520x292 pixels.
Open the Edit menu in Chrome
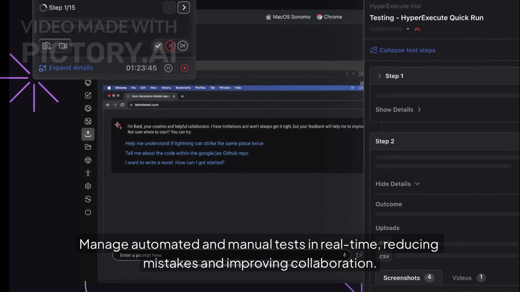[x=143, y=88]
